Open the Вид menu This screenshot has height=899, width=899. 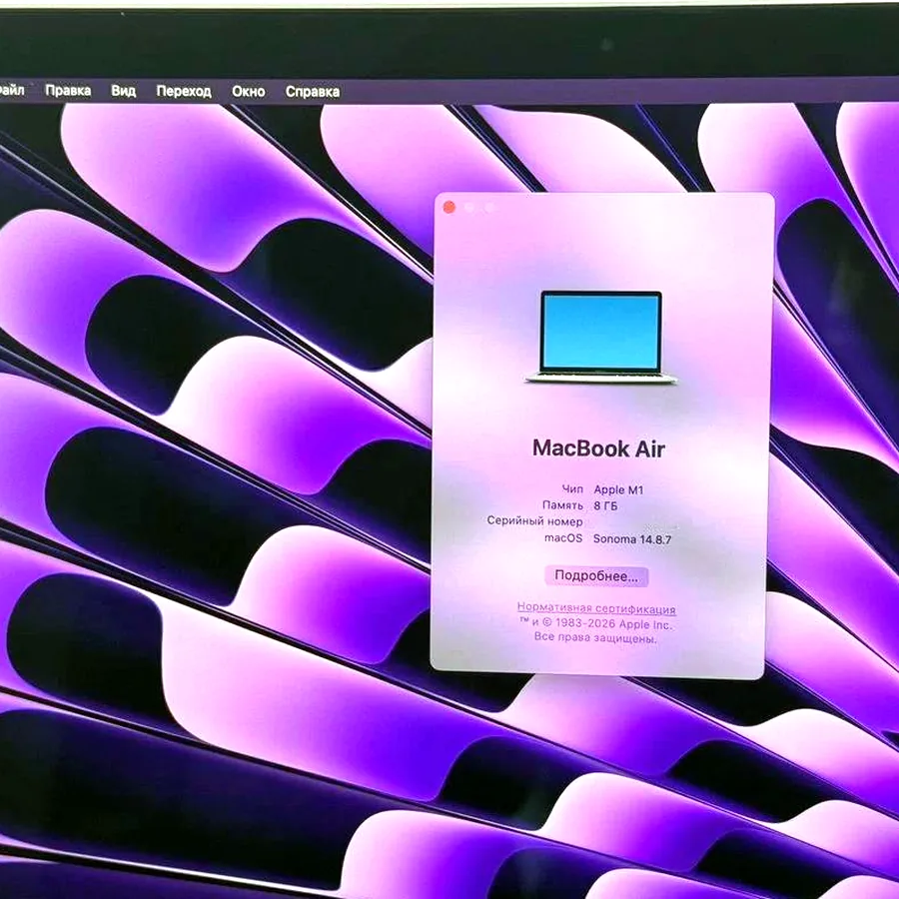123,91
